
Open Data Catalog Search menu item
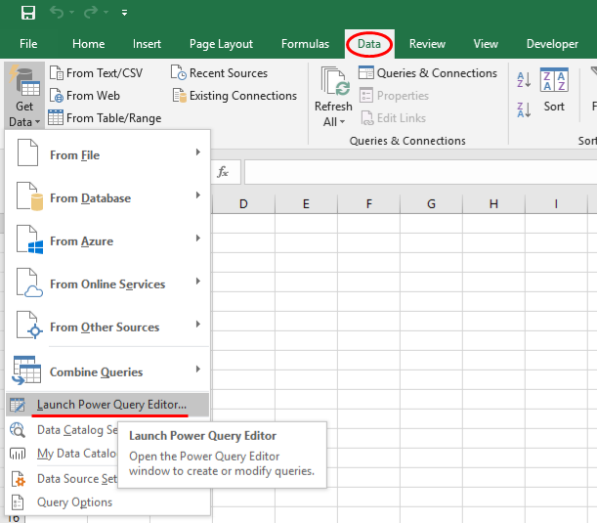pos(64,430)
